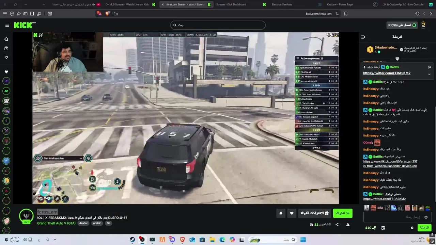
Task: Follow channel with the heart button
Action: click(292, 213)
